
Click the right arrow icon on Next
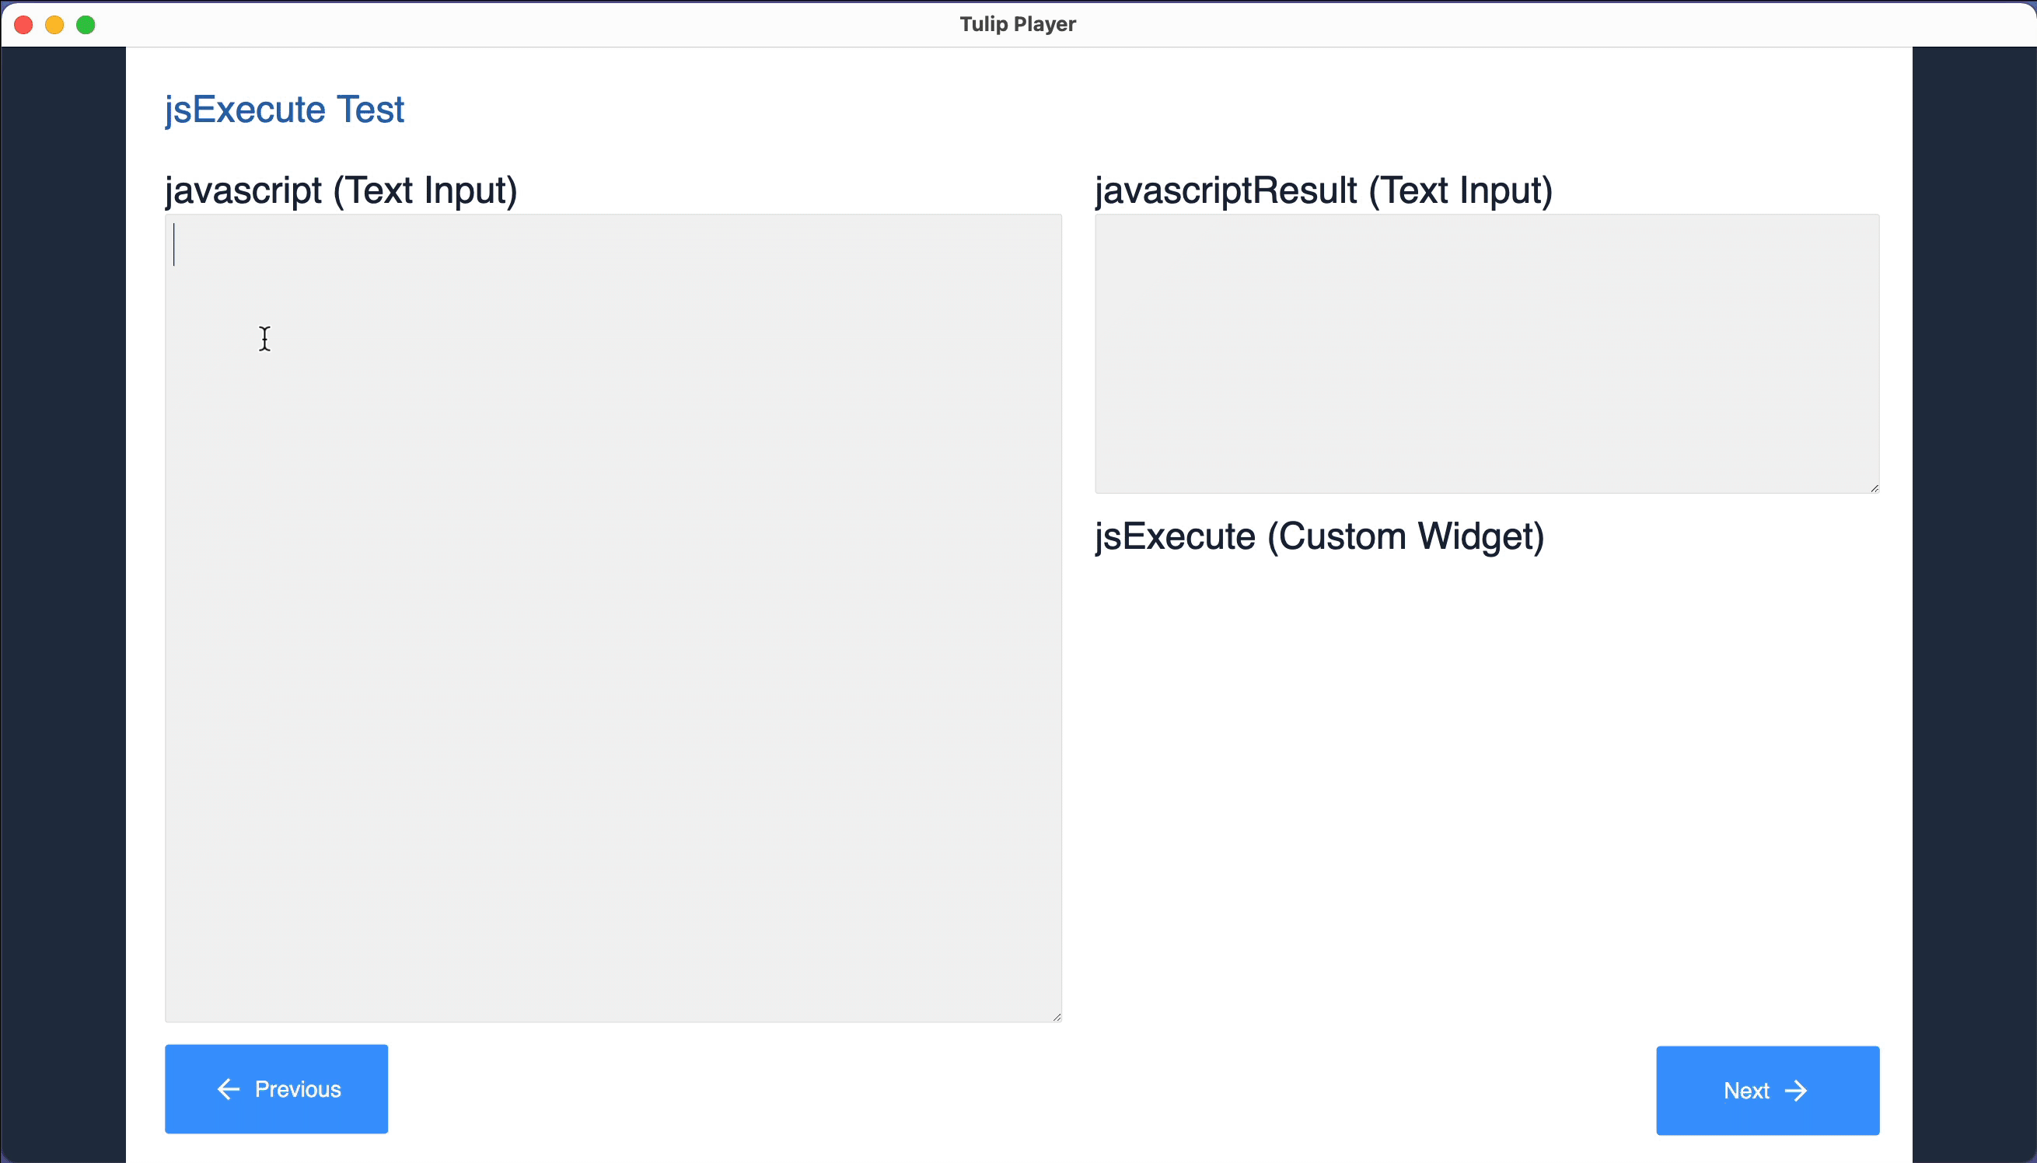coord(1796,1090)
